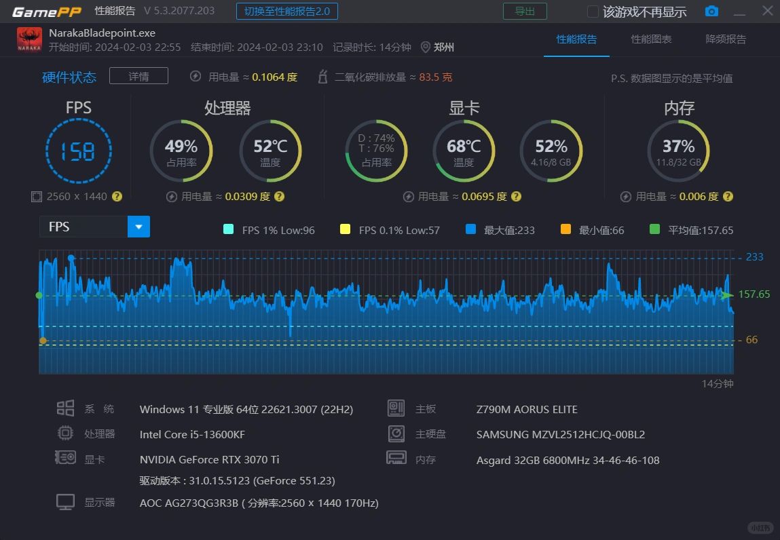Click the 硬件状态 heading

pyautogui.click(x=69, y=77)
